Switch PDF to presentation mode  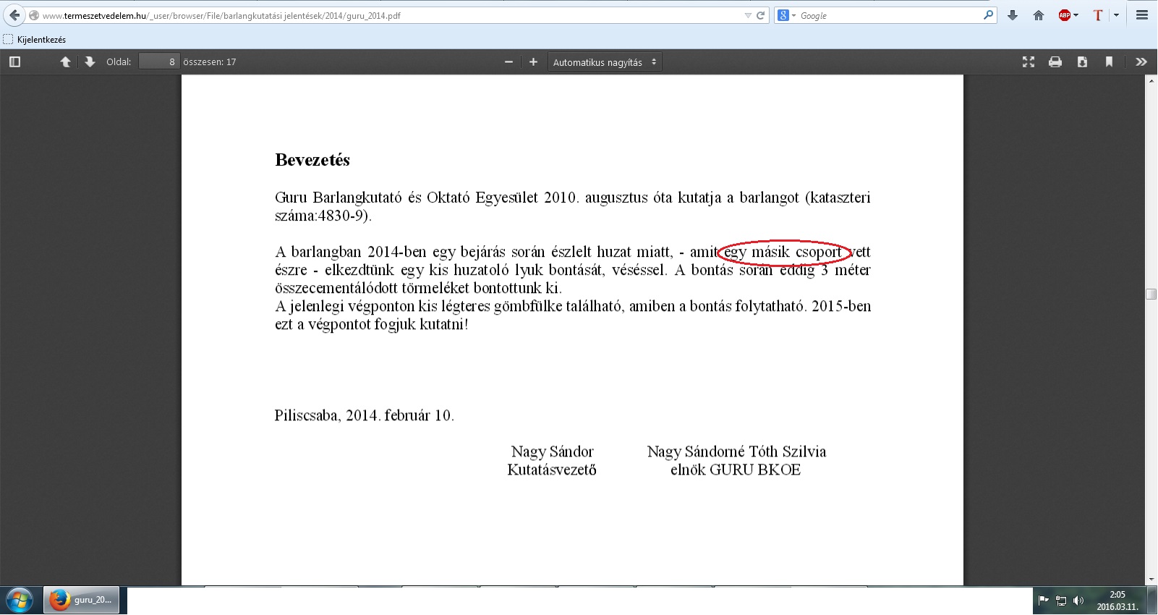[x=1028, y=62]
